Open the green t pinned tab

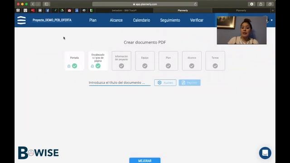tap(91, 10)
